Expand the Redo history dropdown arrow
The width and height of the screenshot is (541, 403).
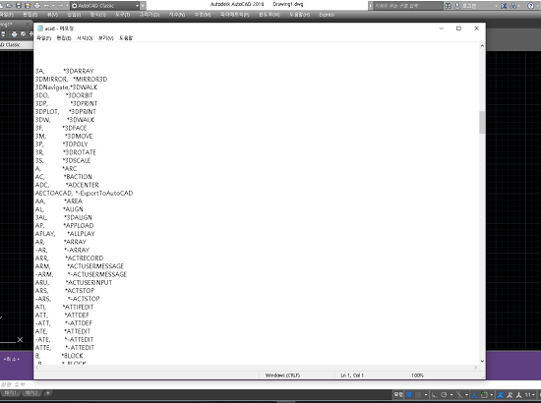(67, 6)
